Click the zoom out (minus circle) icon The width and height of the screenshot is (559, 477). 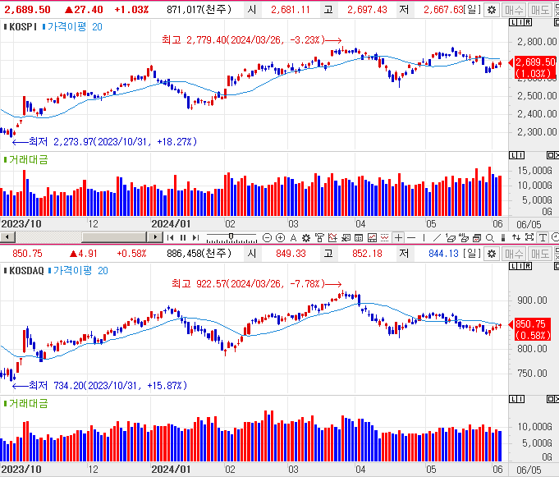click(267, 238)
